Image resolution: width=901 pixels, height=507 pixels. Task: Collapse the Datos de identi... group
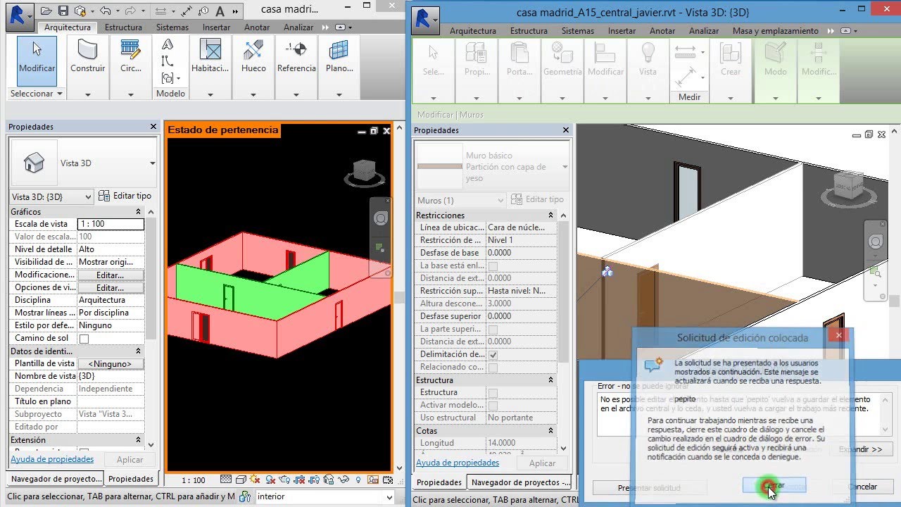(x=138, y=351)
